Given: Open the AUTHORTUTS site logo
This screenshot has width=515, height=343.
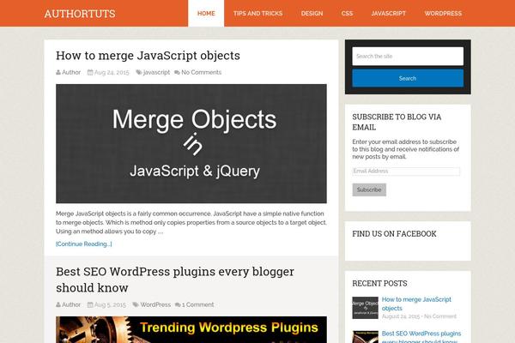Looking at the screenshot, I should click(x=80, y=14).
